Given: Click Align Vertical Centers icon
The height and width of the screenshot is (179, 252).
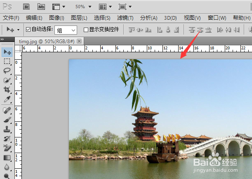Looking at the screenshot, I should click(140, 30).
